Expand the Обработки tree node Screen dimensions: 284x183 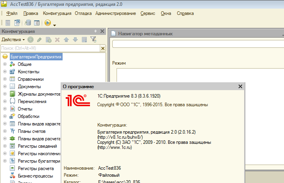5,116
